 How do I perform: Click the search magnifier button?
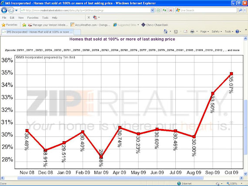tap(241, 10)
